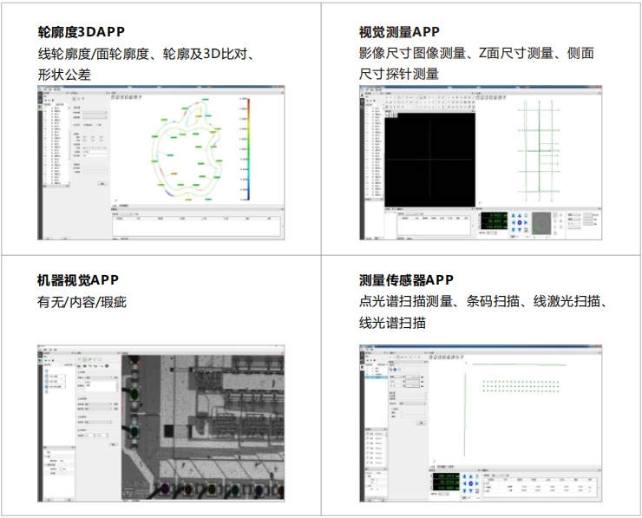Image resolution: width=642 pixels, height=518 pixels.
Task: Click the blue left arrow in 视觉测量APP motion pad
Action: [514, 222]
